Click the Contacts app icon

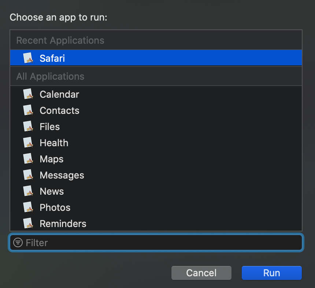[28, 110]
